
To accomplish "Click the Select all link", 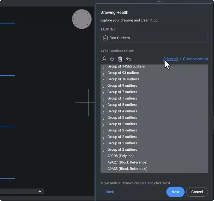I will click(170, 59).
